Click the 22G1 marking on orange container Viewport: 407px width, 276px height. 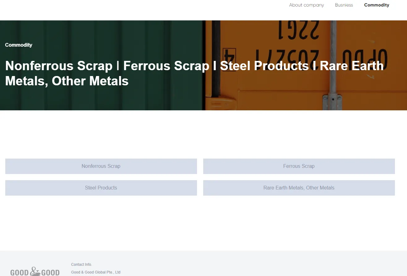tap(299, 30)
